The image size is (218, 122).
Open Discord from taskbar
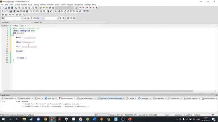coord(38,119)
